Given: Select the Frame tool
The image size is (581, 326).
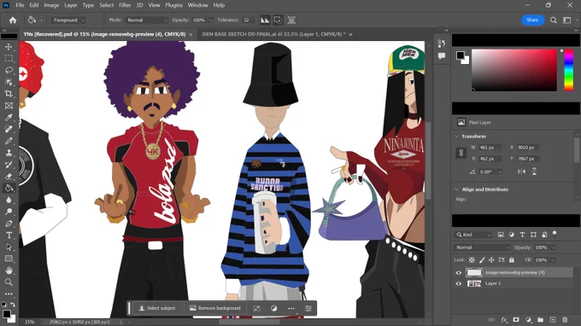Looking at the screenshot, I should [9, 106].
